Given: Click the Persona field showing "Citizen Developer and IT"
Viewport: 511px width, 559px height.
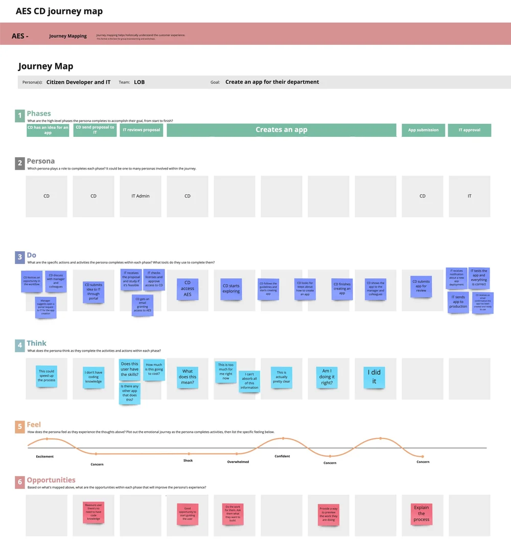Looking at the screenshot, I should coord(78,82).
